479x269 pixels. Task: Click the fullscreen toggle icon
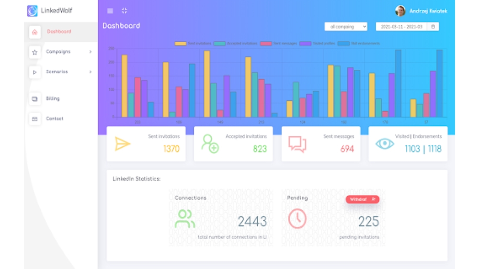tap(124, 11)
